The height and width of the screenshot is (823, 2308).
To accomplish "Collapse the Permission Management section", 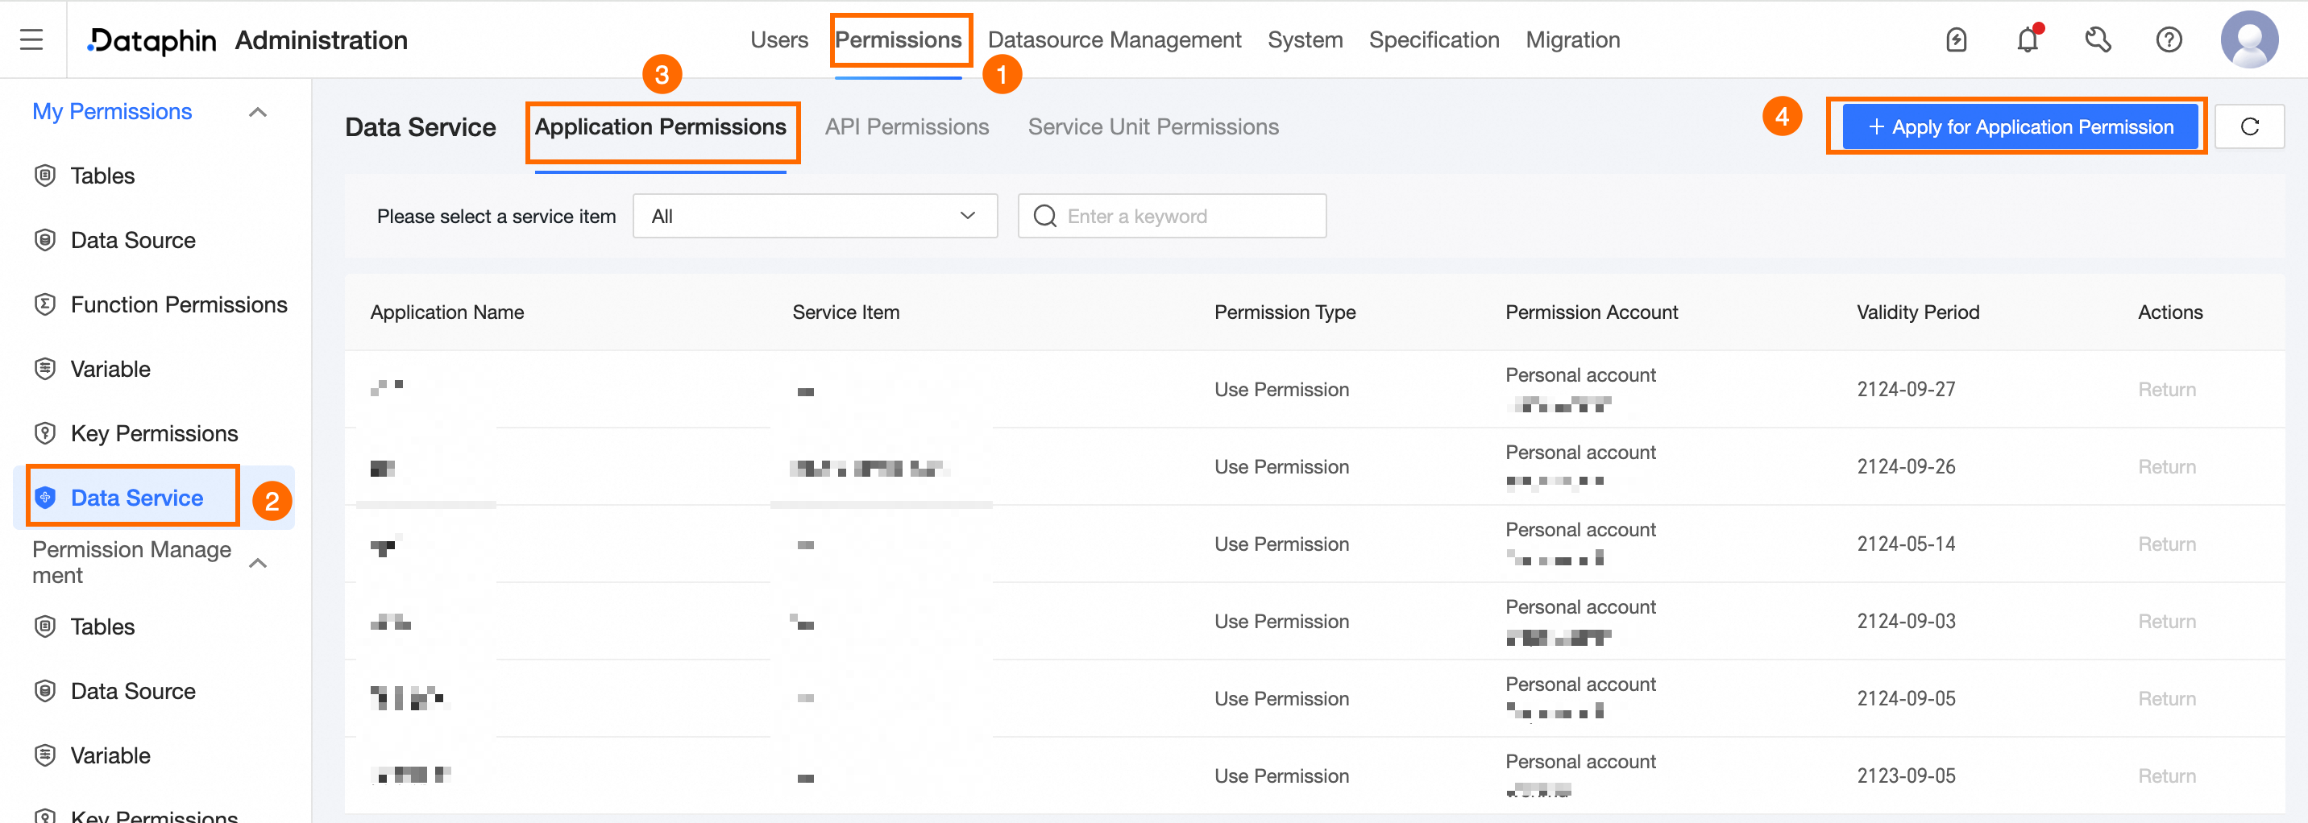I will click(x=258, y=562).
